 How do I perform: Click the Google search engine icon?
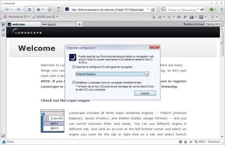click(x=163, y=10)
